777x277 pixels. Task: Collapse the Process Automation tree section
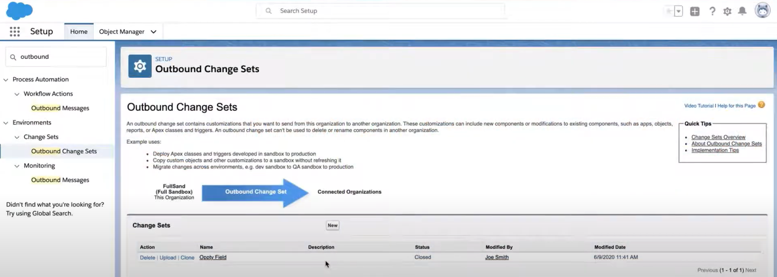point(6,80)
